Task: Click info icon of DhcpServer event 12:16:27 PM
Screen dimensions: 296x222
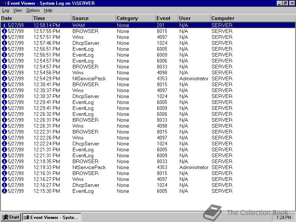Action: 4,185
